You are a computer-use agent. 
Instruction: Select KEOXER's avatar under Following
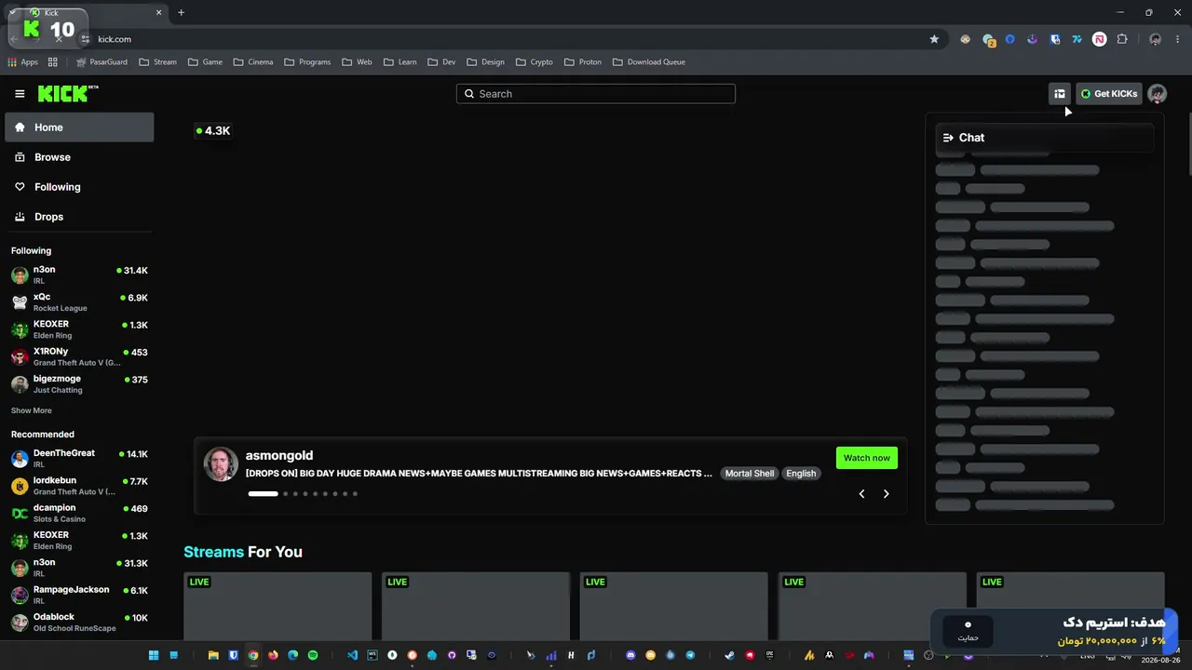click(x=20, y=329)
